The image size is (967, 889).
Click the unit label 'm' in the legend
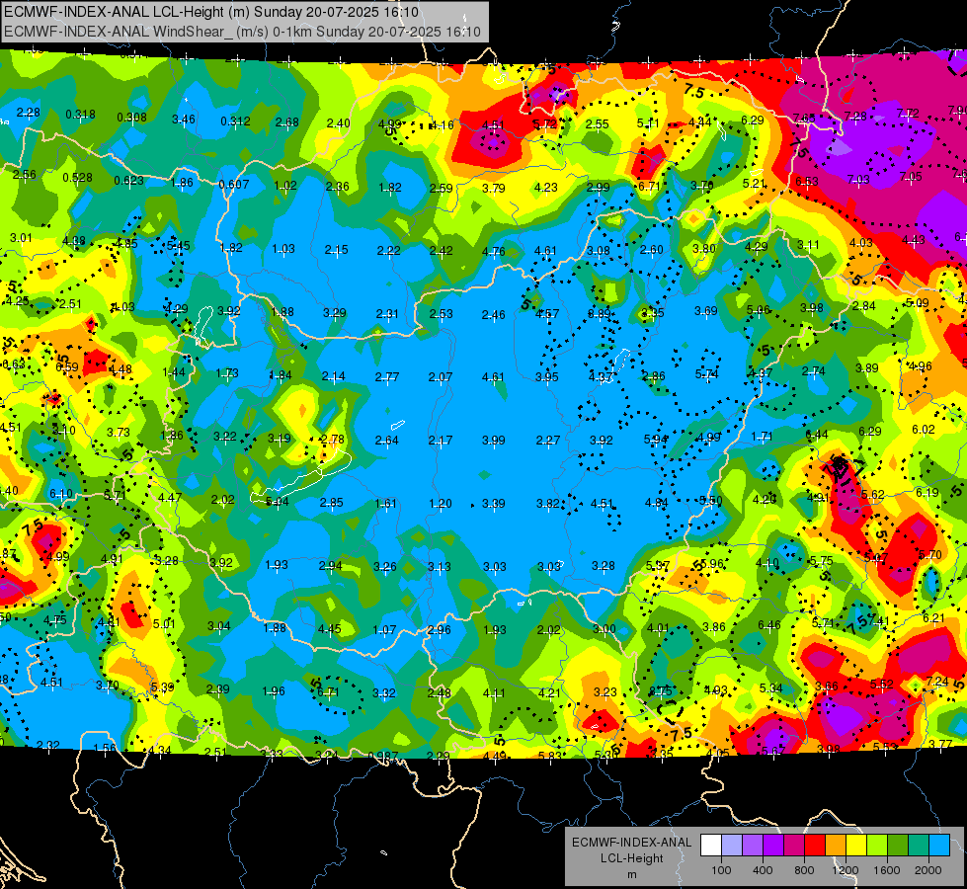631,875
